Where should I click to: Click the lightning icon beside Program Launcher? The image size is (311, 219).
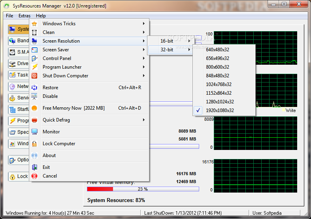tap(34, 67)
